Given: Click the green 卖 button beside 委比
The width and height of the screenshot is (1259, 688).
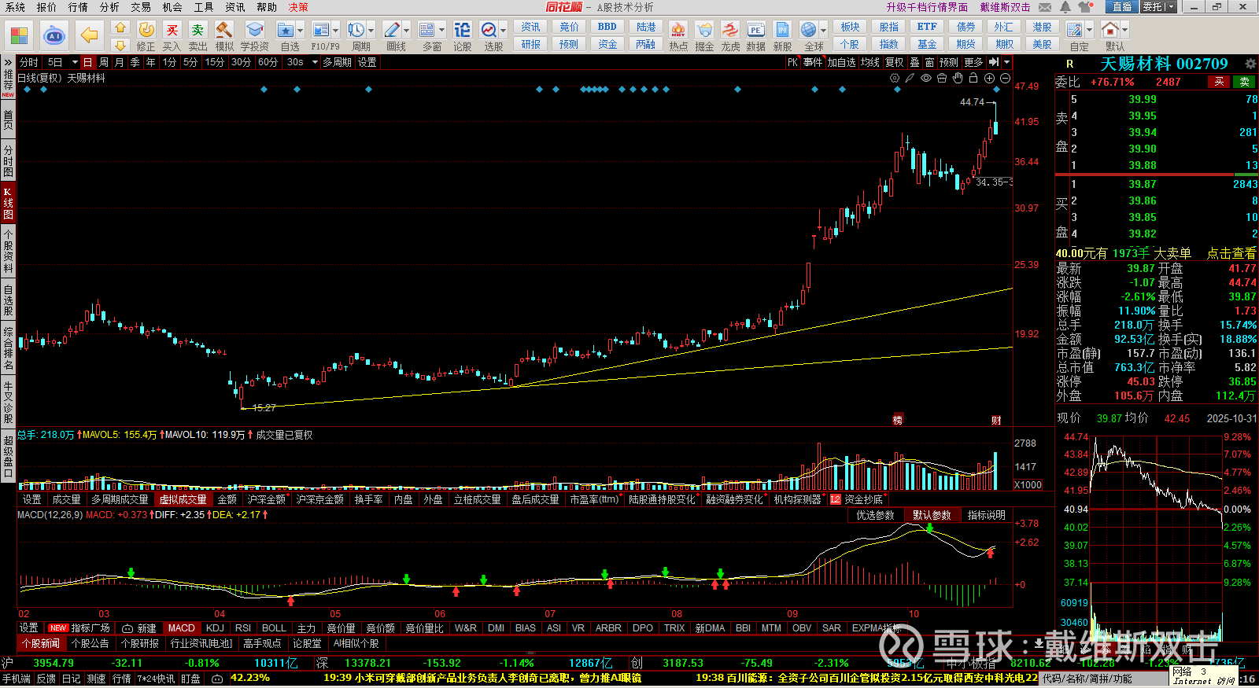Looking at the screenshot, I should (1245, 82).
